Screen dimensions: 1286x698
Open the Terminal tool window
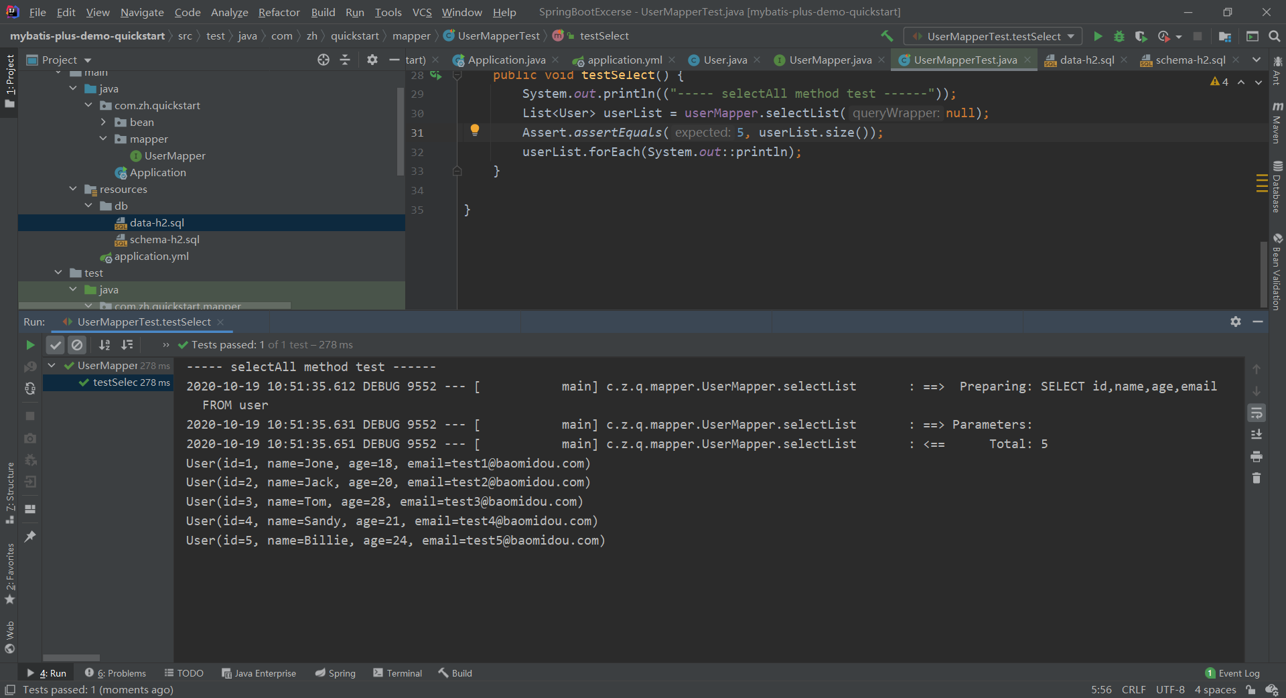398,673
